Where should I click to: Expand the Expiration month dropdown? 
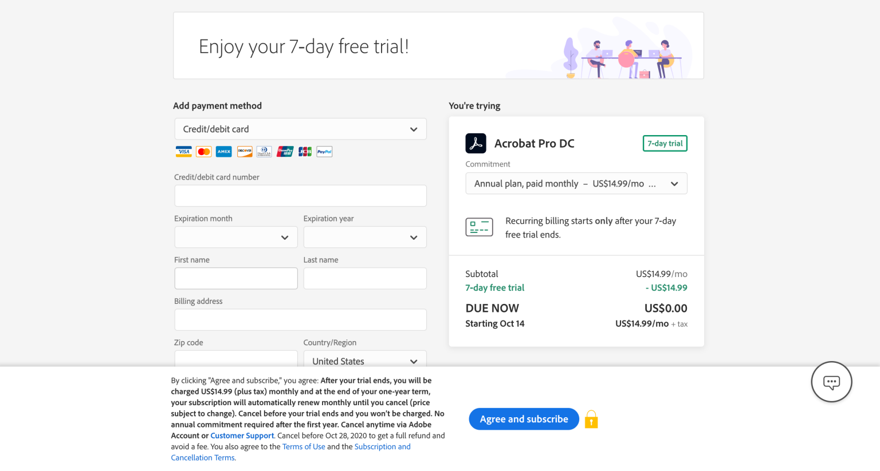pyautogui.click(x=235, y=237)
